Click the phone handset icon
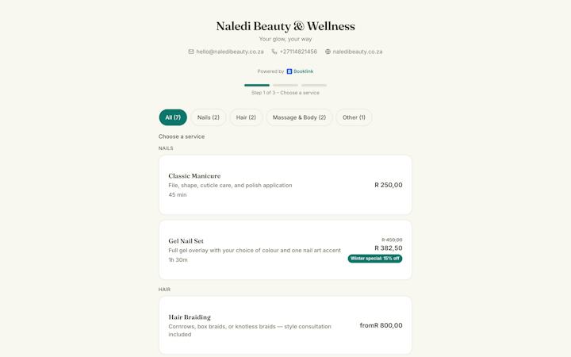The height and width of the screenshot is (357, 571). (274, 52)
